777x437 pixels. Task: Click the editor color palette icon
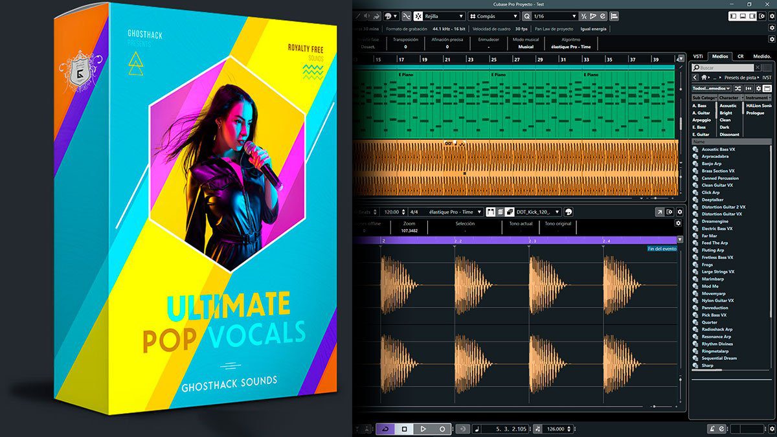(x=569, y=212)
